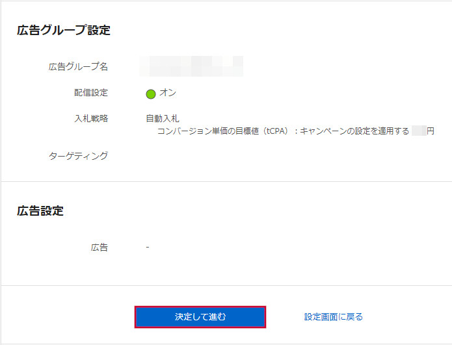Click the 配信設定 label
452x345 pixels.
(91, 93)
